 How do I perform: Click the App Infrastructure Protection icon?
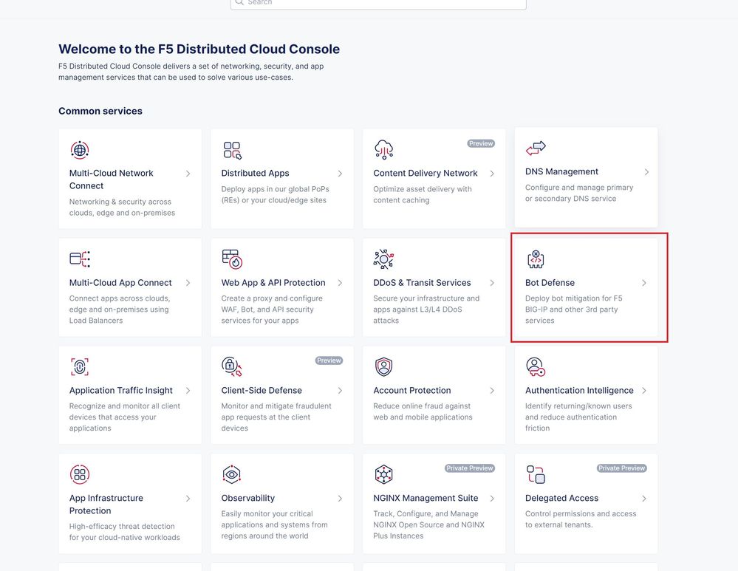[x=80, y=474]
